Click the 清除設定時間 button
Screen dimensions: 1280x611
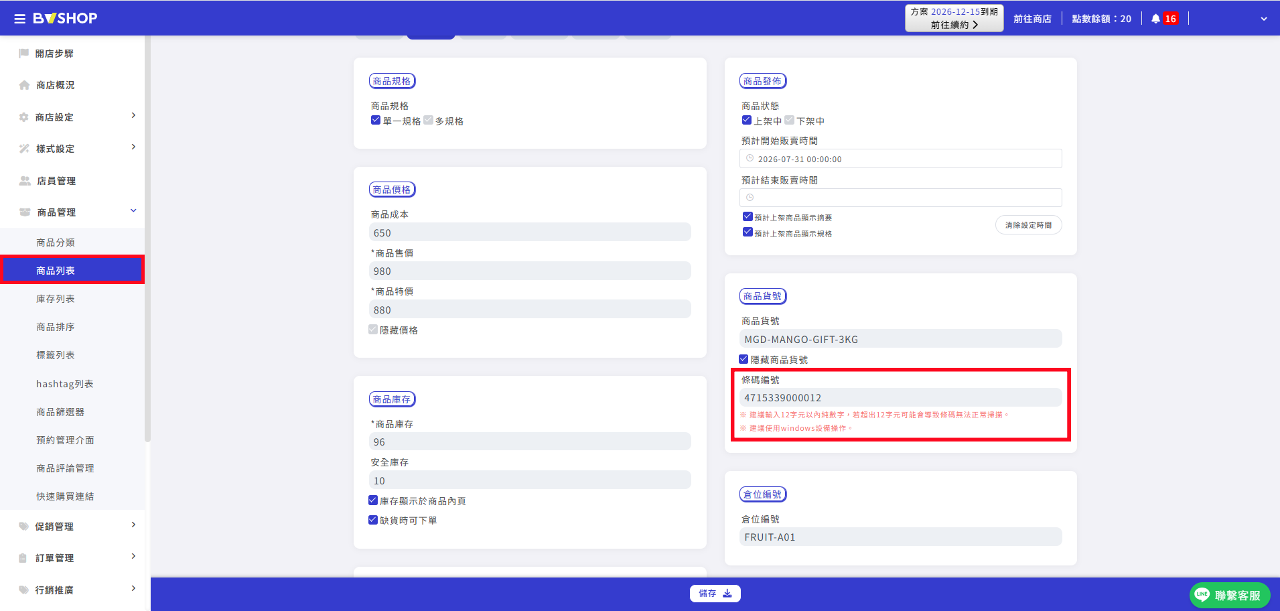pos(1028,225)
